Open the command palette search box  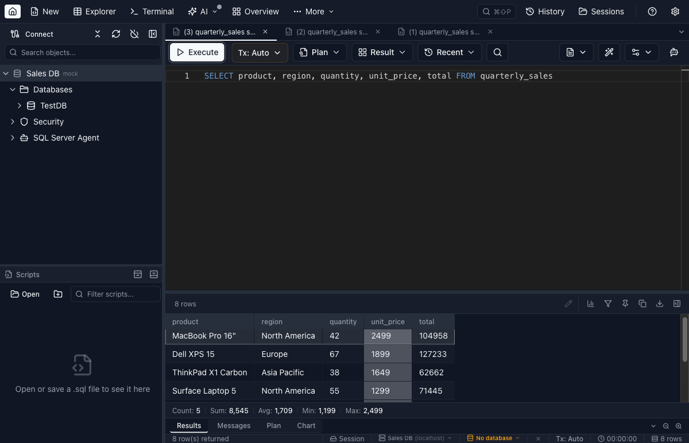pyautogui.click(x=497, y=11)
